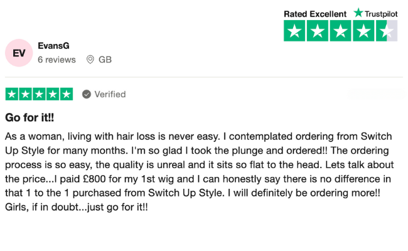
Task: Click first green star of review rating
Action: [x=12, y=94]
